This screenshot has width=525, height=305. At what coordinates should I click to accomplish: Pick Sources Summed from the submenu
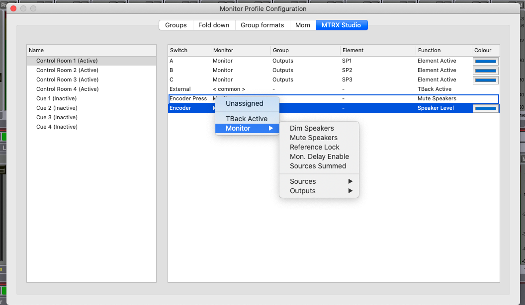coord(319,166)
